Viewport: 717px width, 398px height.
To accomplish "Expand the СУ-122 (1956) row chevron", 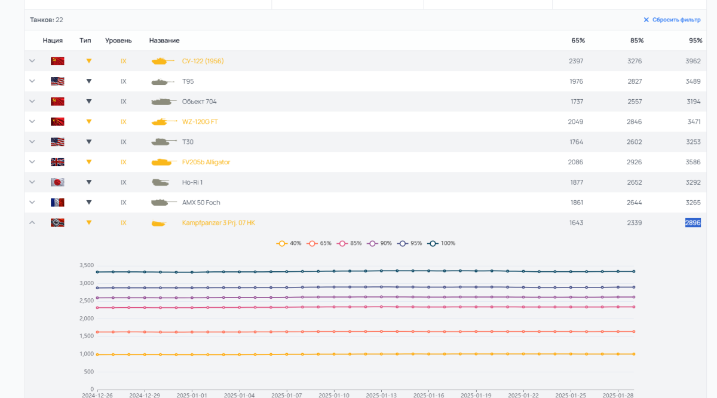I will (32, 61).
